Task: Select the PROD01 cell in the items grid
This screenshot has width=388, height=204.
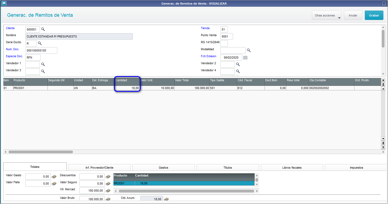Action: [x=30, y=88]
